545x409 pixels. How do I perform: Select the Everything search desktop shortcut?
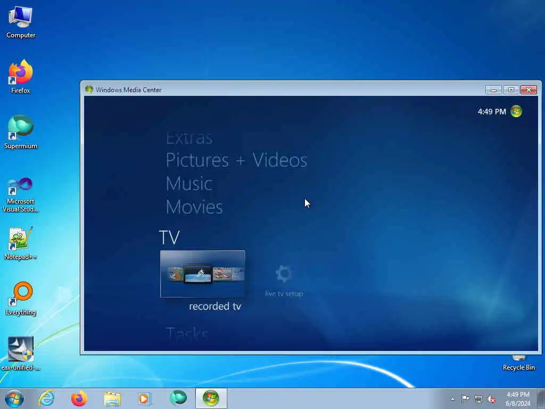click(21, 298)
